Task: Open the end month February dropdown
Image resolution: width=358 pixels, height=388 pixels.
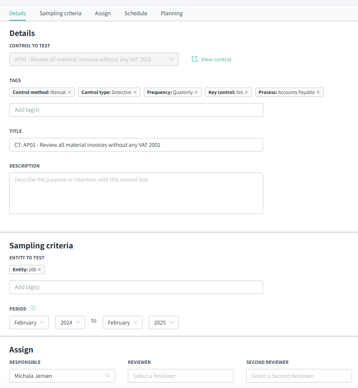Action: point(123,322)
